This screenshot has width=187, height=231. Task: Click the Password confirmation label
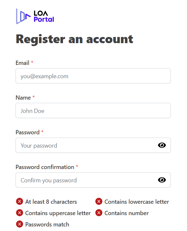(45, 167)
